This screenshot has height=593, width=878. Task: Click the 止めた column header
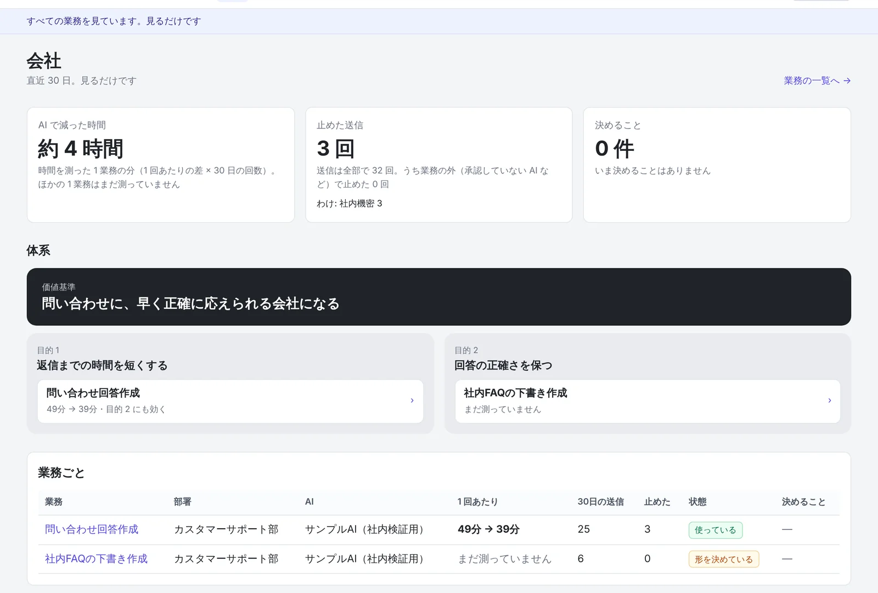(x=657, y=502)
